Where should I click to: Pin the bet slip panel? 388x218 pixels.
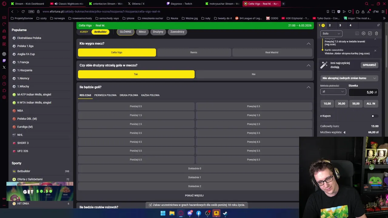378,25
